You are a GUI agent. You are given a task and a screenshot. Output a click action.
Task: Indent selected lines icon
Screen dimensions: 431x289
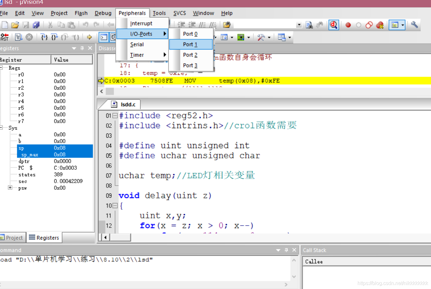[181, 25]
